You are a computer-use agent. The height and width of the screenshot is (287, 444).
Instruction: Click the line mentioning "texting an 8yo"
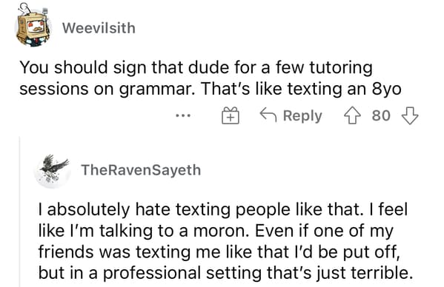click(x=211, y=89)
